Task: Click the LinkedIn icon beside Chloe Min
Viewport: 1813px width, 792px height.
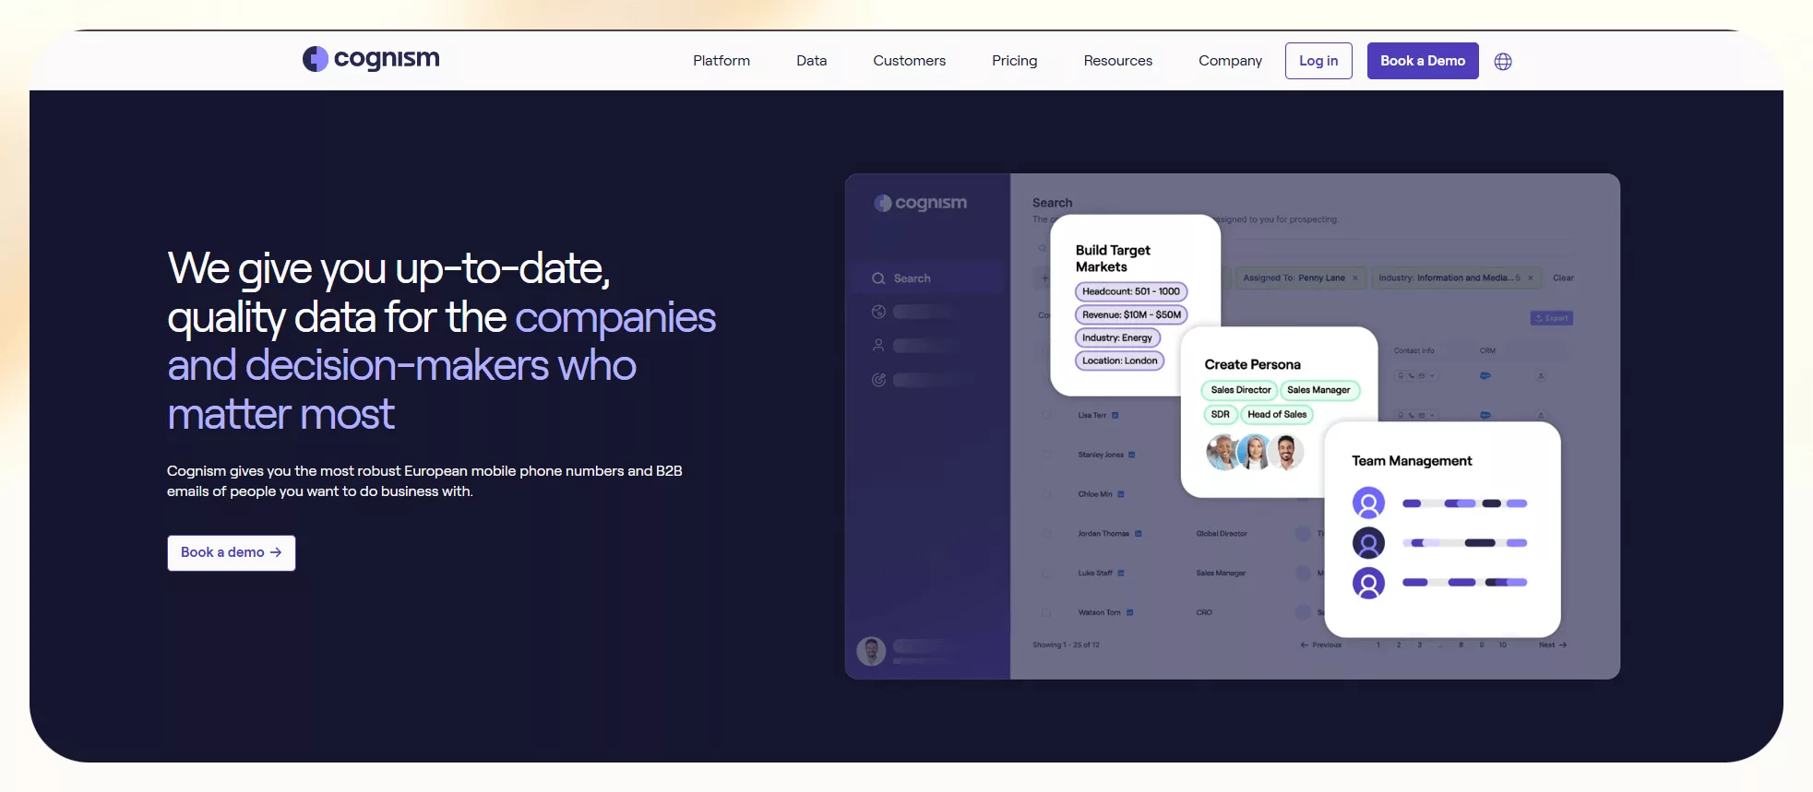Action: click(x=1121, y=494)
